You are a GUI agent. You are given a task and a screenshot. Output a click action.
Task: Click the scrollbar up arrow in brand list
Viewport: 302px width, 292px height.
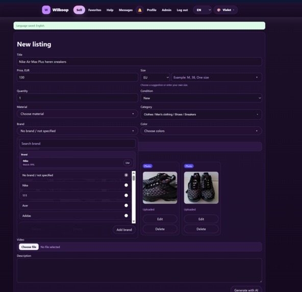tap(134, 173)
